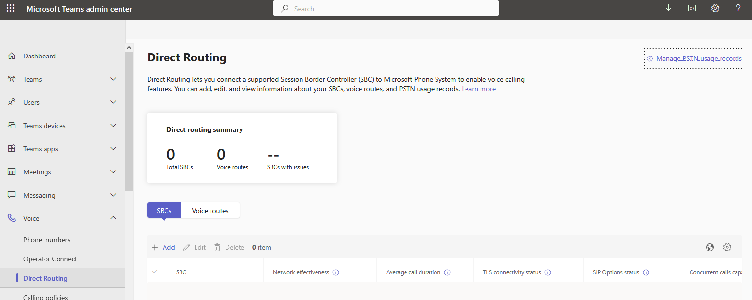Expand the Users navigation section
The width and height of the screenshot is (752, 300).
click(113, 102)
